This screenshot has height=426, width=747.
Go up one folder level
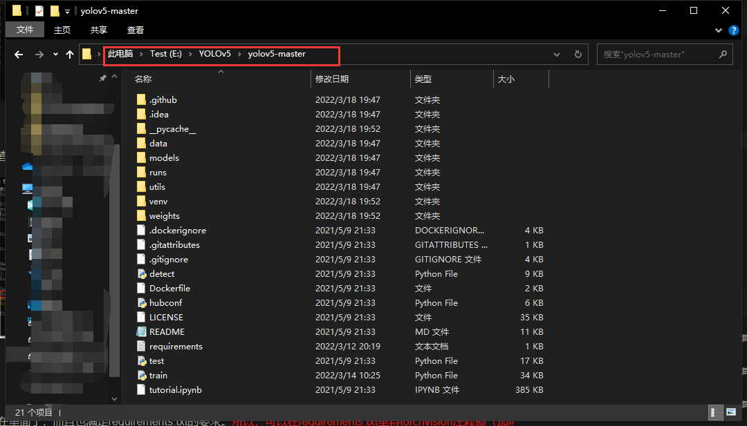point(70,55)
